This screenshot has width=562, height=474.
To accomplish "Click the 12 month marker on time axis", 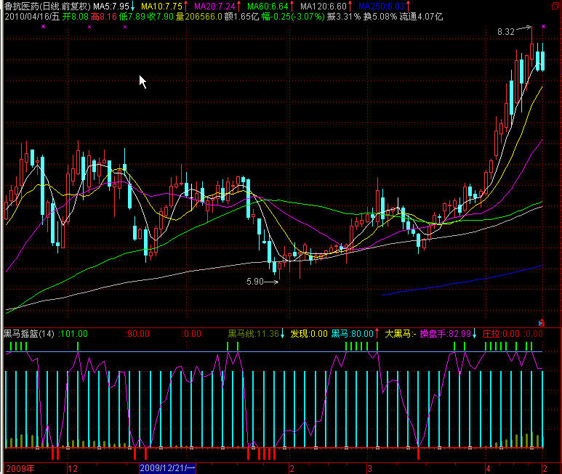I will click(73, 469).
